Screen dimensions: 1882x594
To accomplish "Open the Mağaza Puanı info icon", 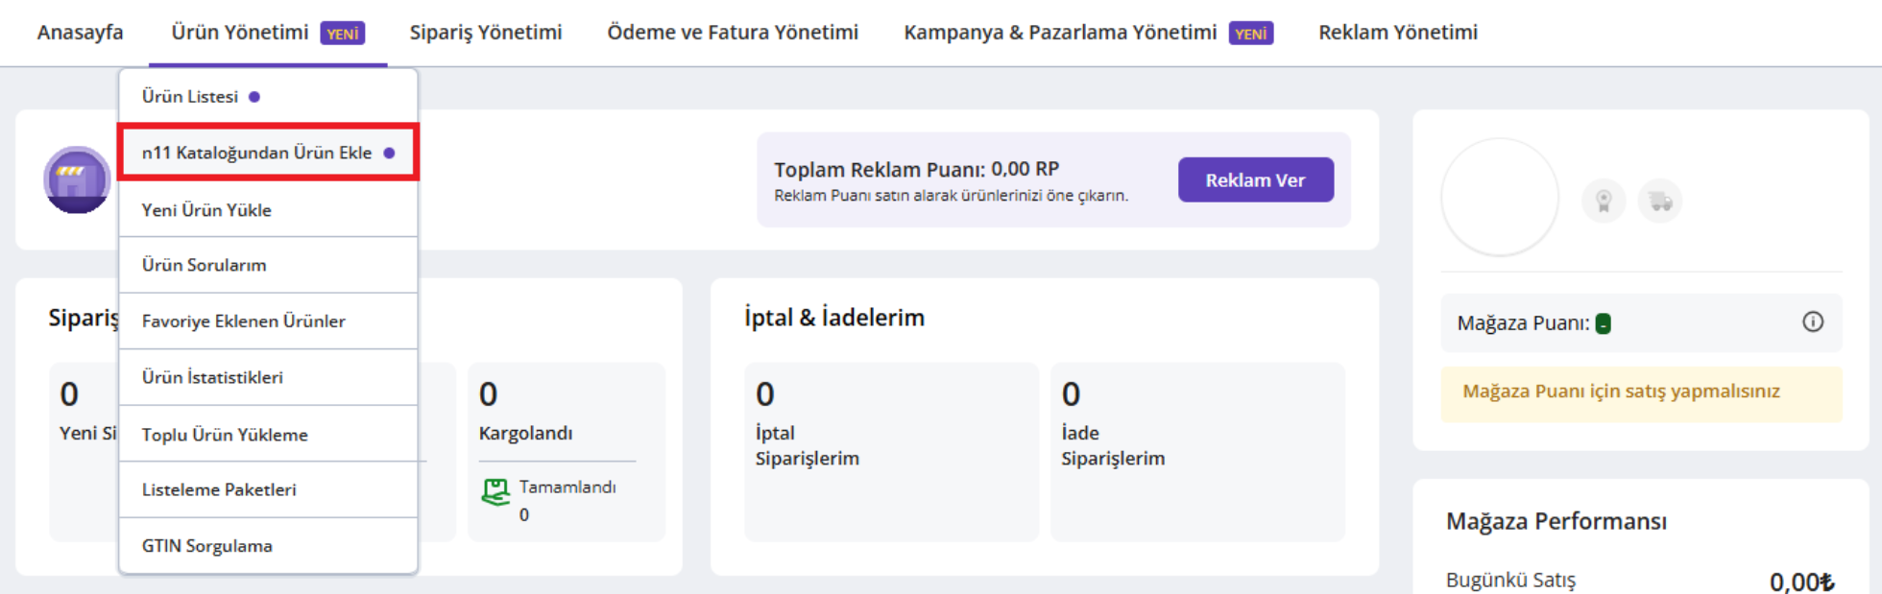I will (1812, 322).
